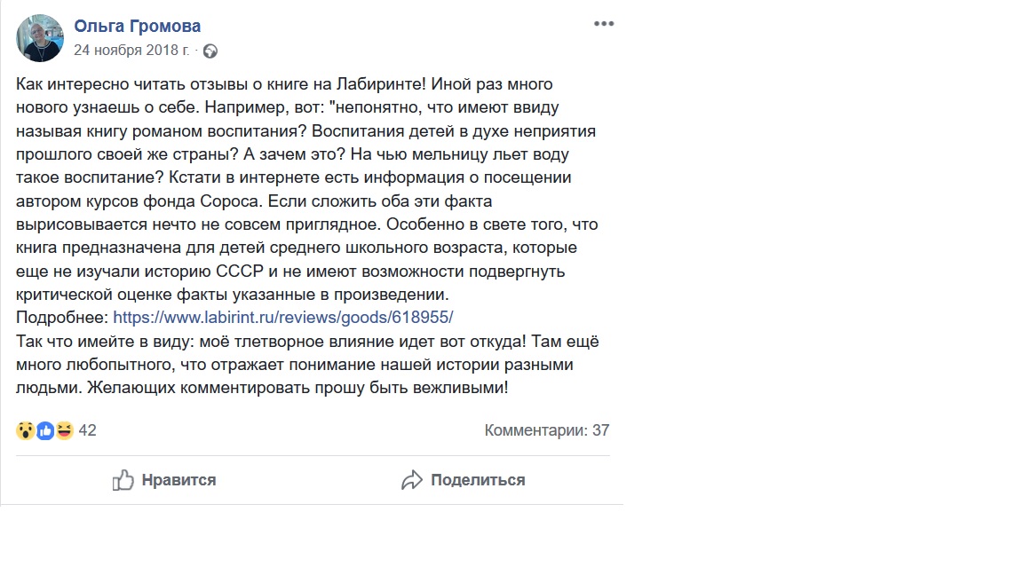Follow the labirint.ru reviews link

pos(283,317)
